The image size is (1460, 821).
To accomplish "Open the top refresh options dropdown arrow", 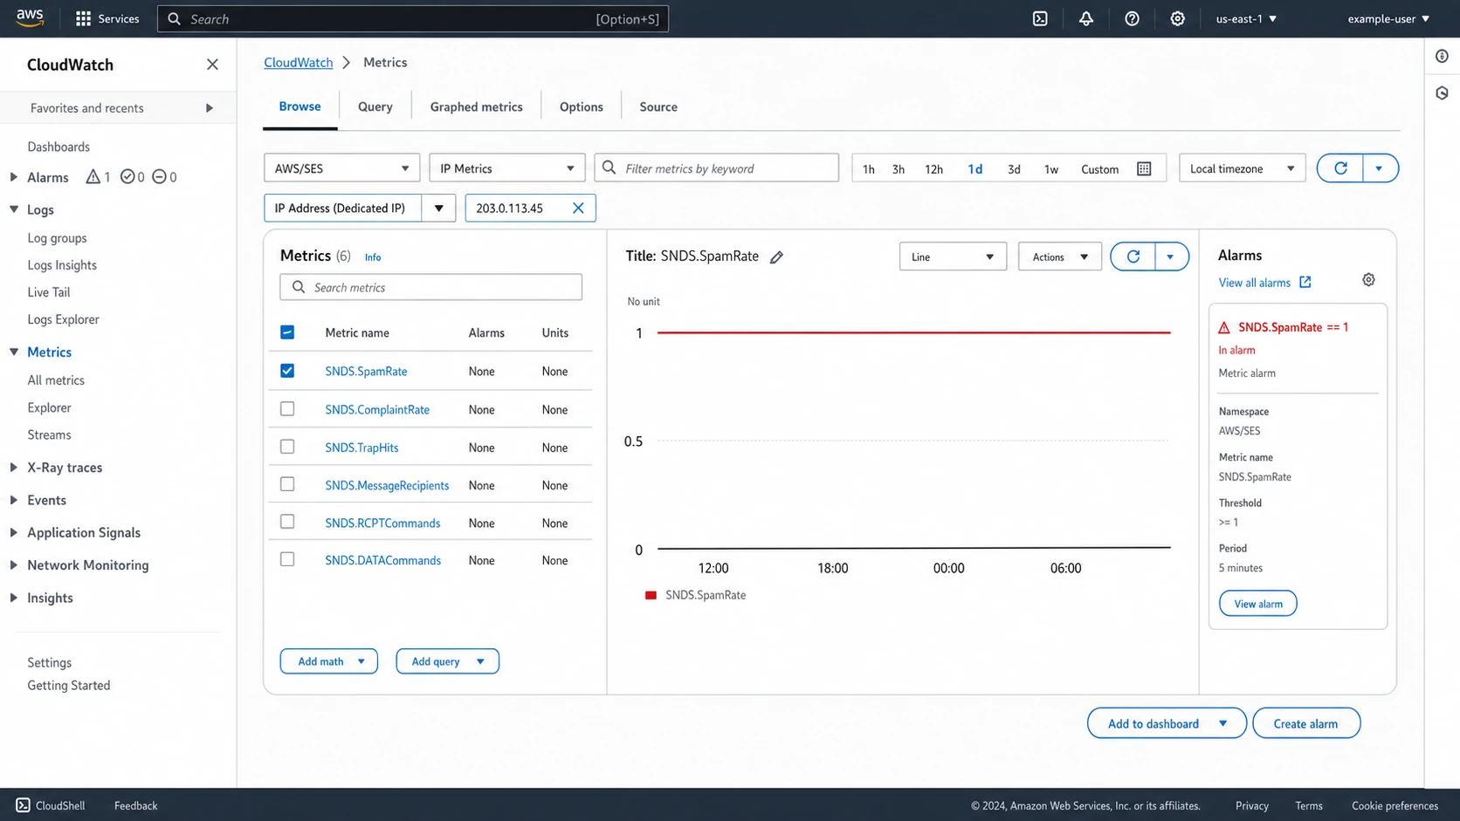I will pyautogui.click(x=1380, y=168).
